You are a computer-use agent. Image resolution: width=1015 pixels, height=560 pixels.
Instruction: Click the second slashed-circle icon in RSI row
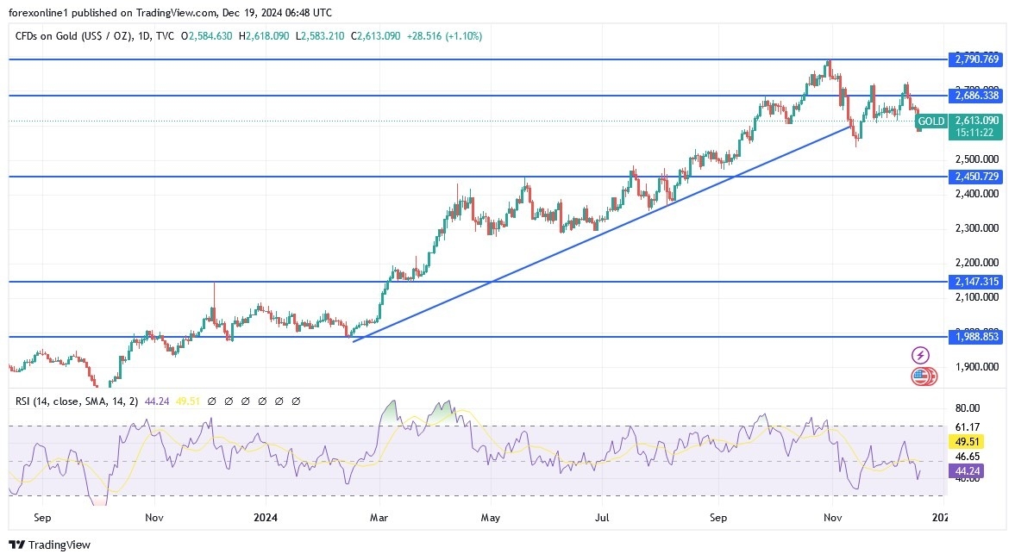click(229, 401)
